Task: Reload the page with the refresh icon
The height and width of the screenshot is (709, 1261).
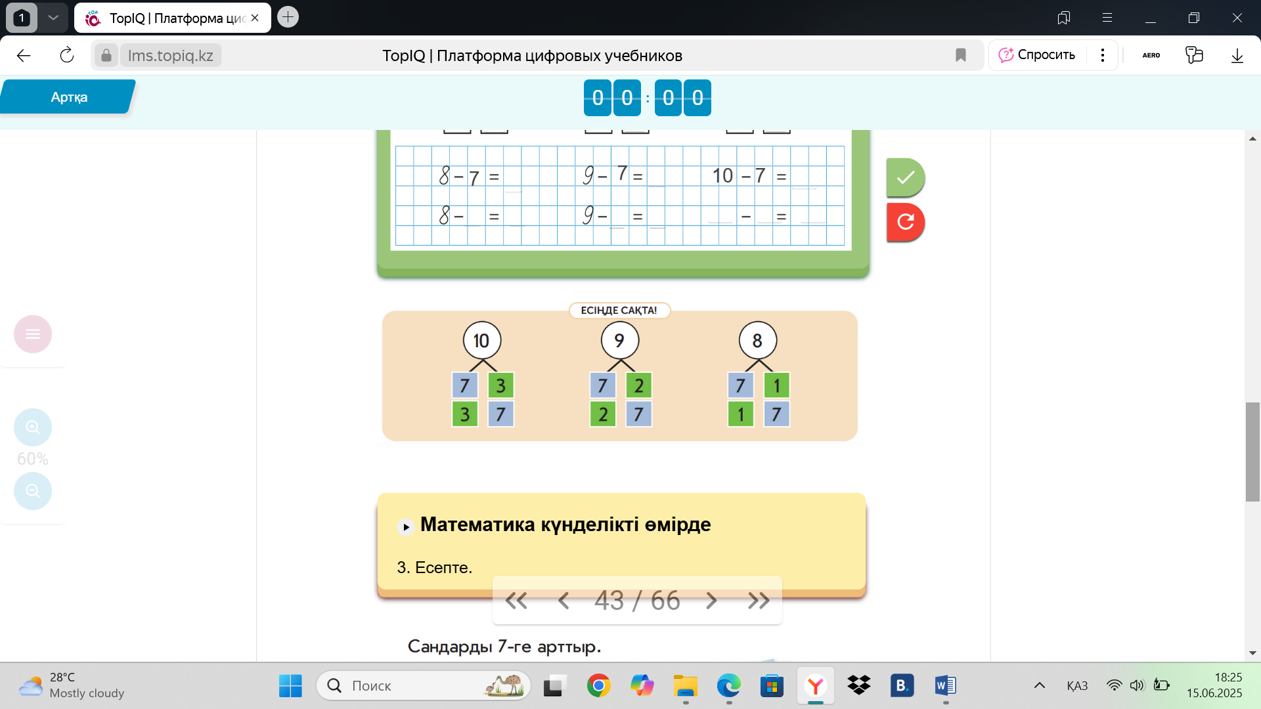Action: (67, 55)
